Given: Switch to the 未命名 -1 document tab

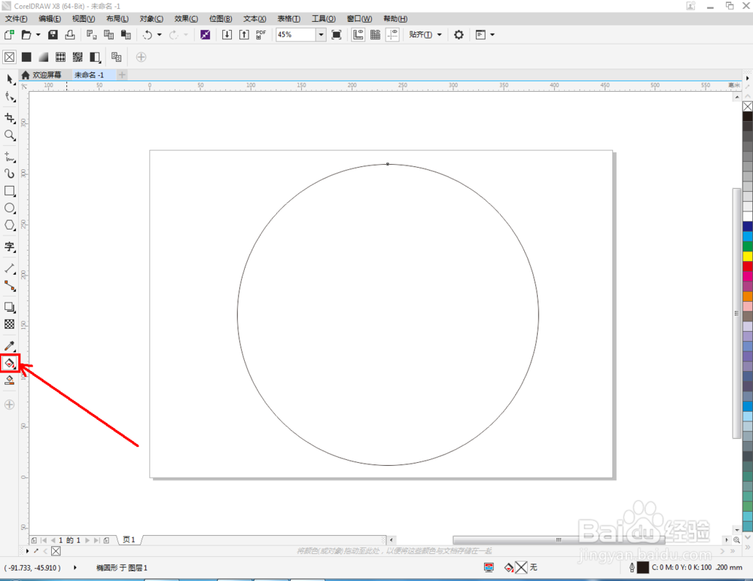Looking at the screenshot, I should click(90, 75).
